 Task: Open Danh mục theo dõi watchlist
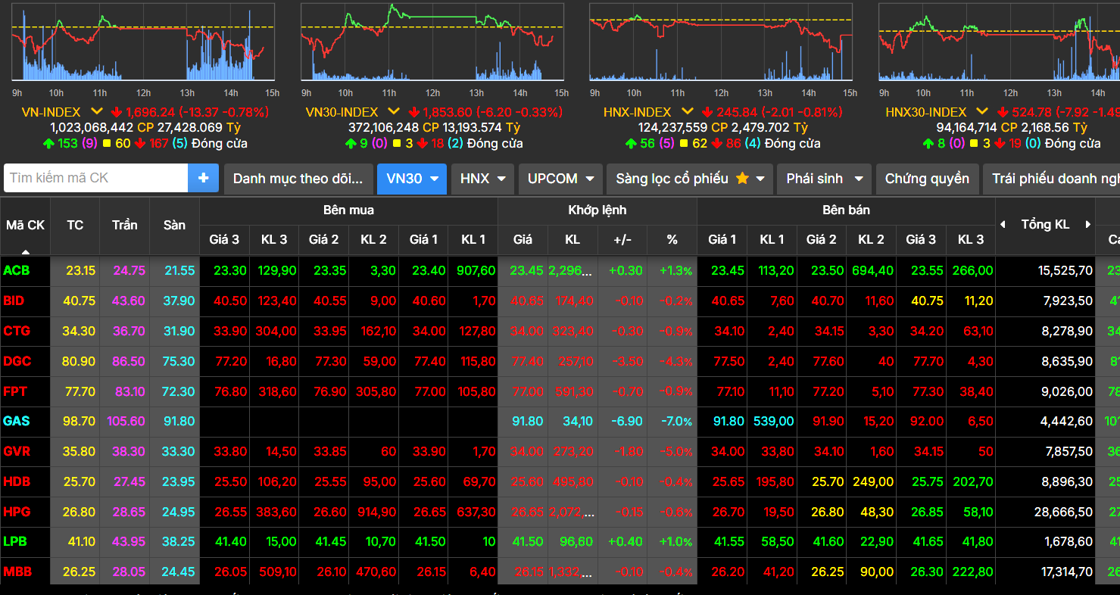[298, 179]
